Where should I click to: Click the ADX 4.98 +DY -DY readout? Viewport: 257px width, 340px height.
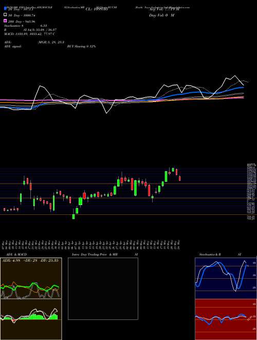click(x=30, y=260)
